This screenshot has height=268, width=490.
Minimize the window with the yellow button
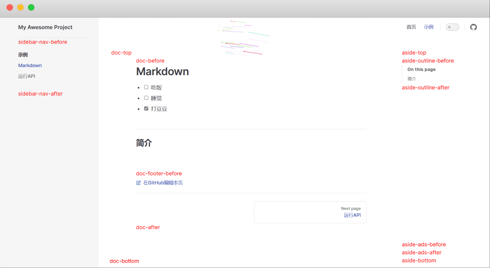[20, 7]
